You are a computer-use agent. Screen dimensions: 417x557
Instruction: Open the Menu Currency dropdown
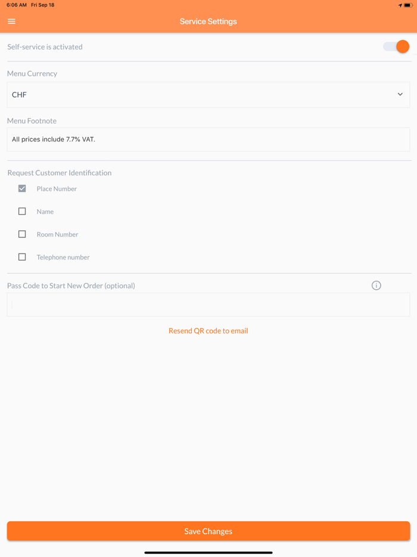(208, 94)
